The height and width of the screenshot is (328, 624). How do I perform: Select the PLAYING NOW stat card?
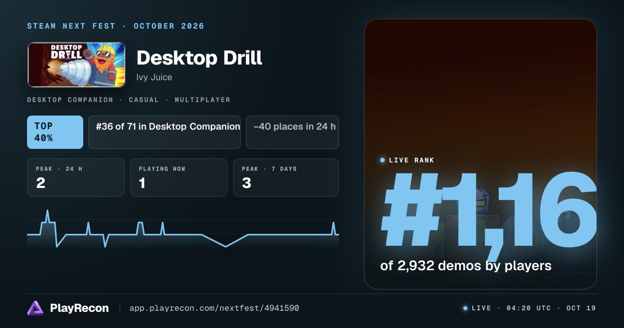click(179, 178)
